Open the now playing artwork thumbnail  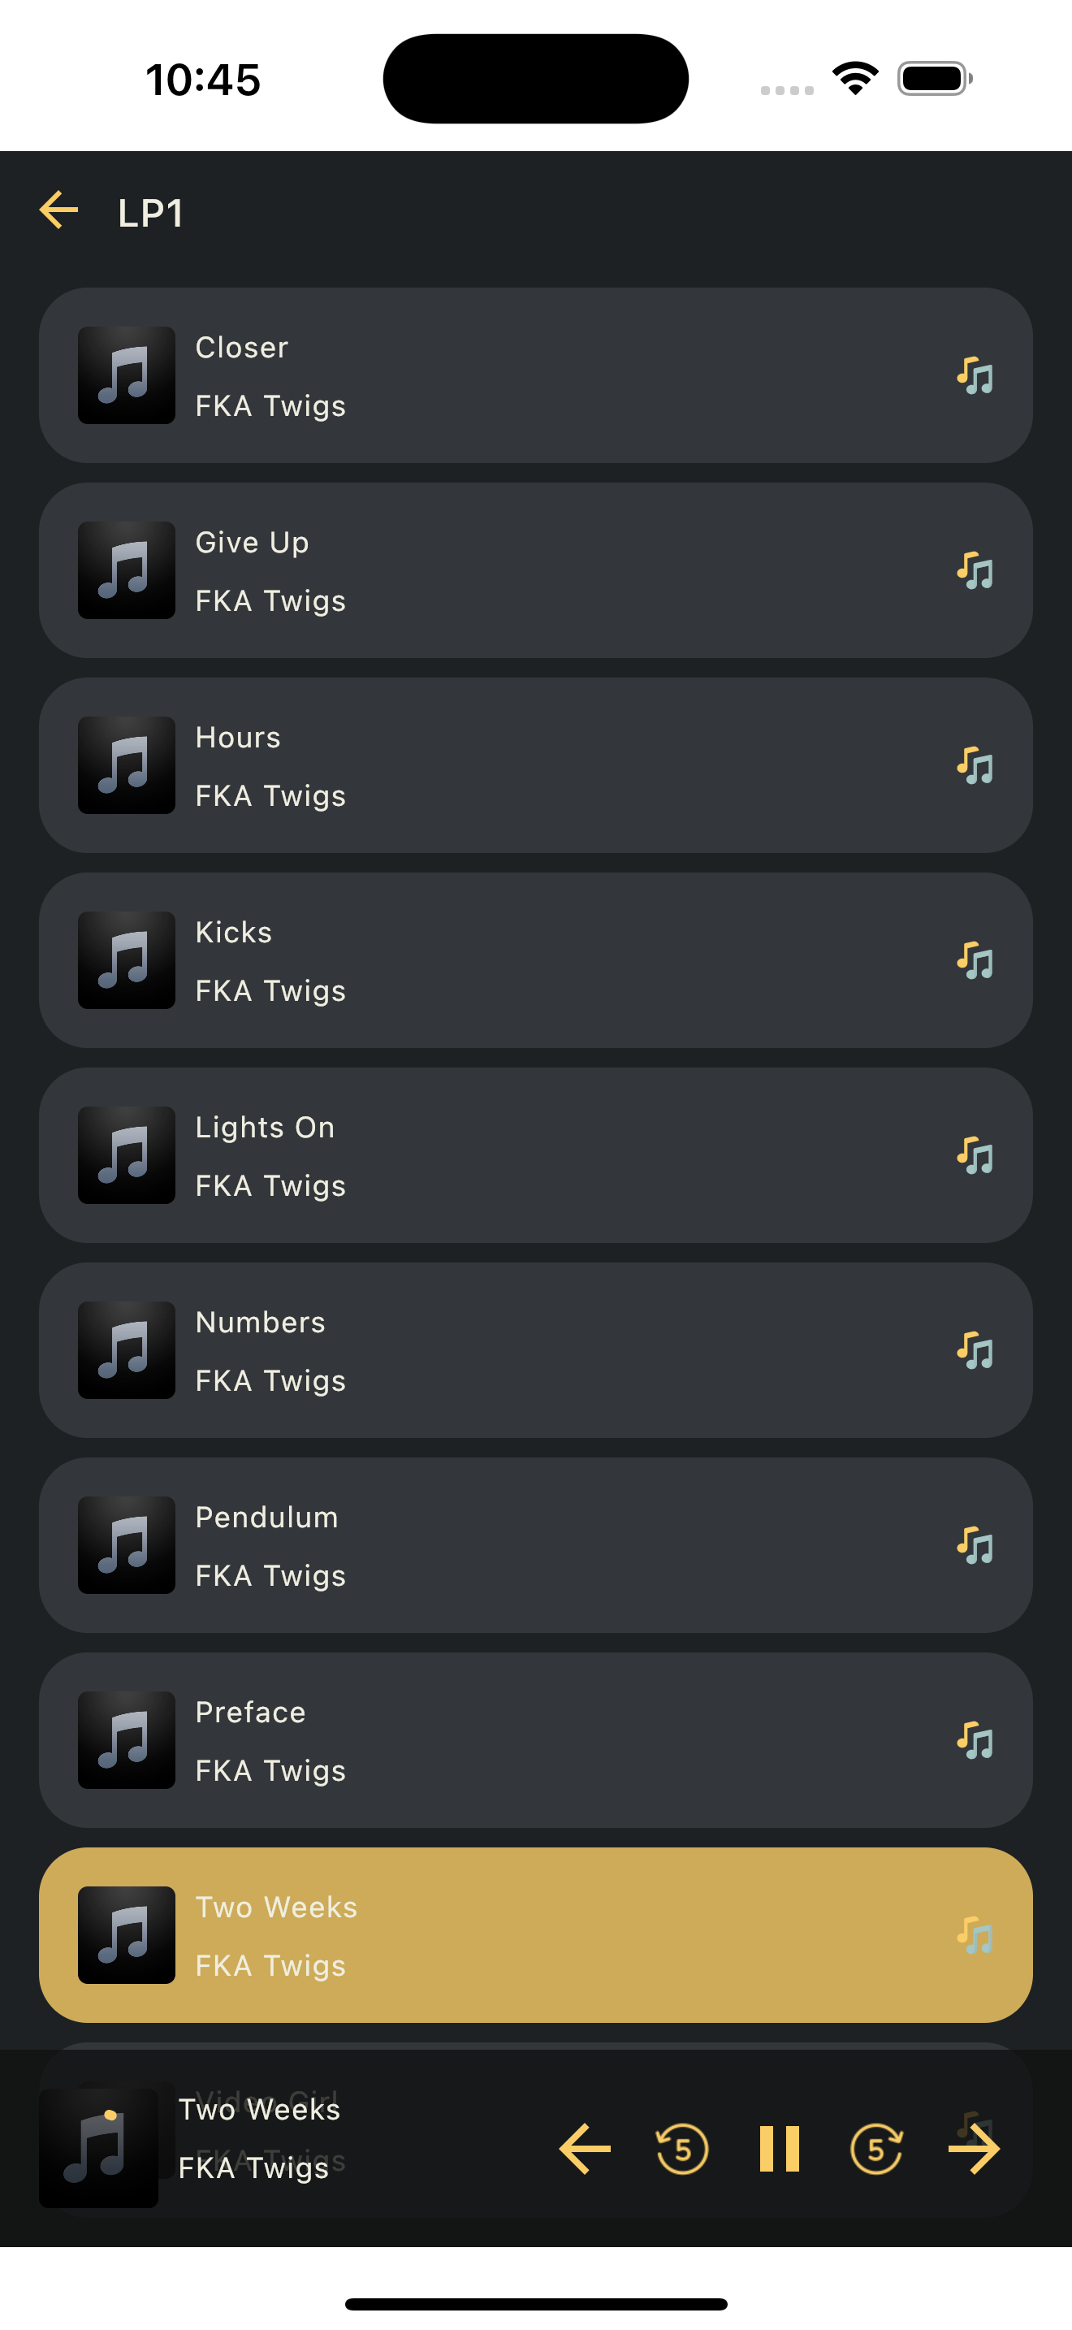click(x=98, y=2148)
